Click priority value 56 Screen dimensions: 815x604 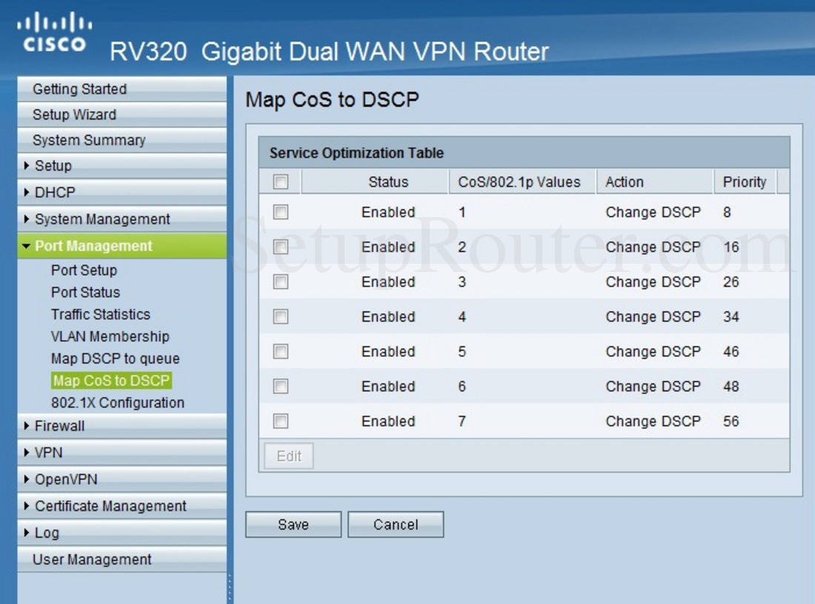731,421
